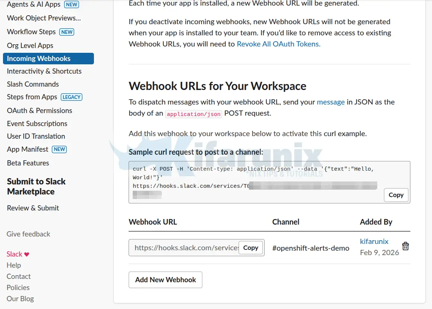Visit the Our Blog footer link
Image resolution: width=432 pixels, height=309 pixels.
[x=20, y=299]
